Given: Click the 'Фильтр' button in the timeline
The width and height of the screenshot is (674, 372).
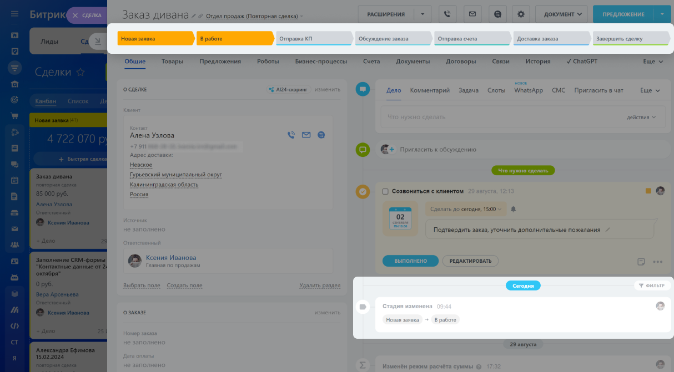Looking at the screenshot, I should [652, 286].
